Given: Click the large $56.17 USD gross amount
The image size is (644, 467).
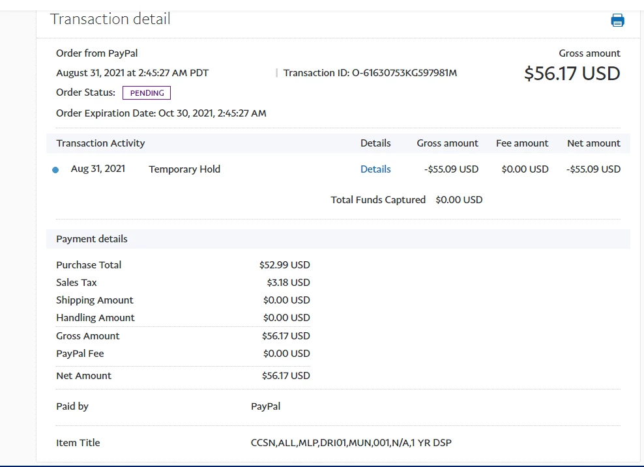Looking at the screenshot, I should point(572,74).
